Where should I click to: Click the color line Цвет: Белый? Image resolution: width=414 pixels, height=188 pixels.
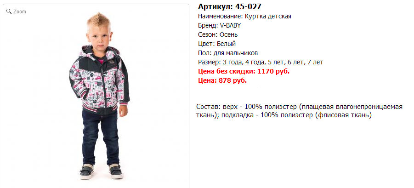(x=217, y=44)
